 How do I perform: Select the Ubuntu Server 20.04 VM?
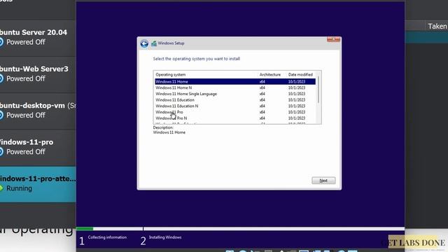point(38,37)
